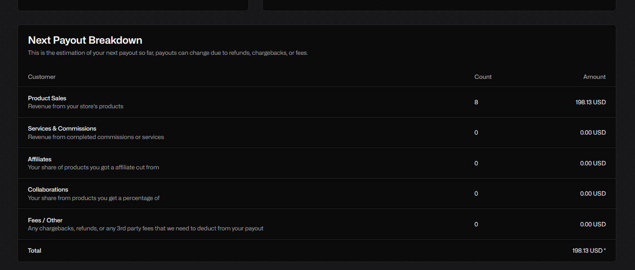Image resolution: width=635 pixels, height=270 pixels.
Task: Select the Fees / Other row label
Action: coord(45,220)
